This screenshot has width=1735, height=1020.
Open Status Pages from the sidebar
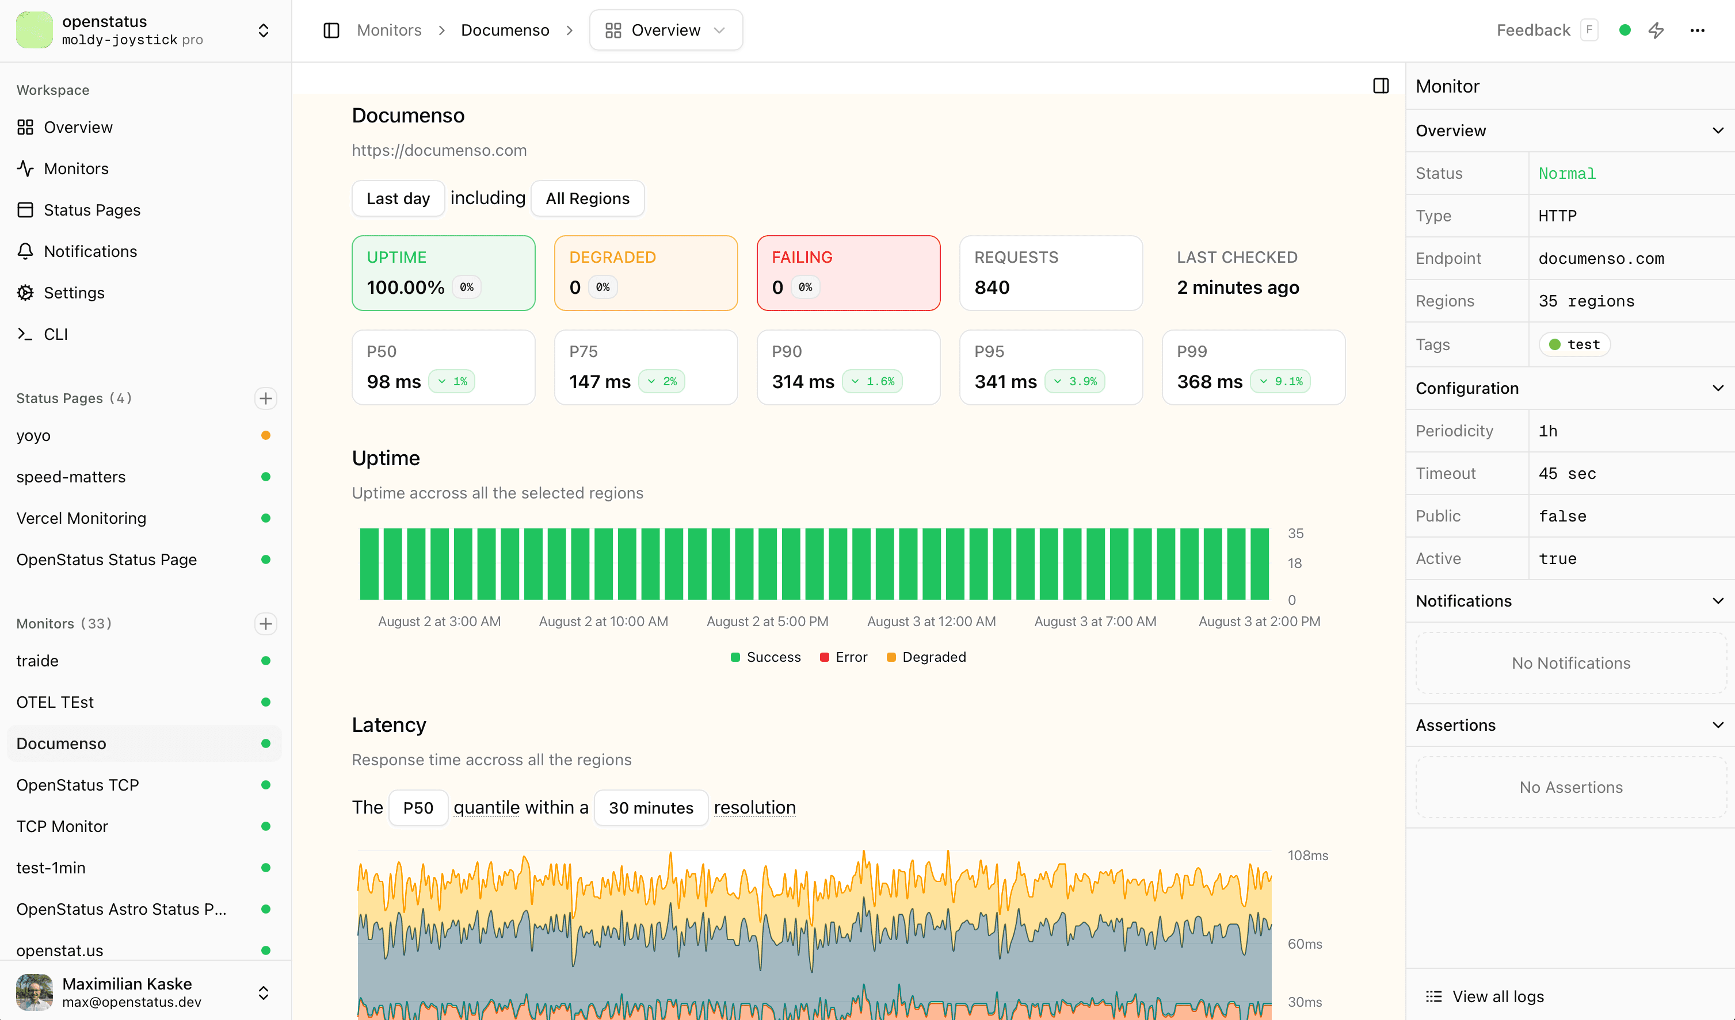(x=91, y=210)
